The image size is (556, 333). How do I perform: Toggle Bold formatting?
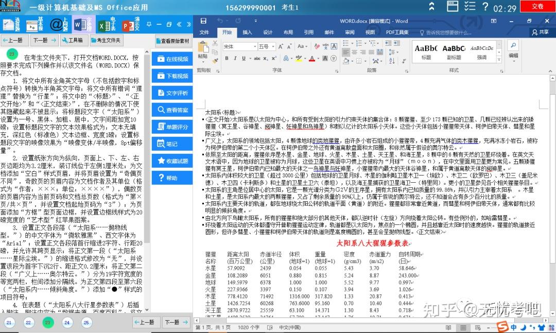pyautogui.click(x=227, y=59)
